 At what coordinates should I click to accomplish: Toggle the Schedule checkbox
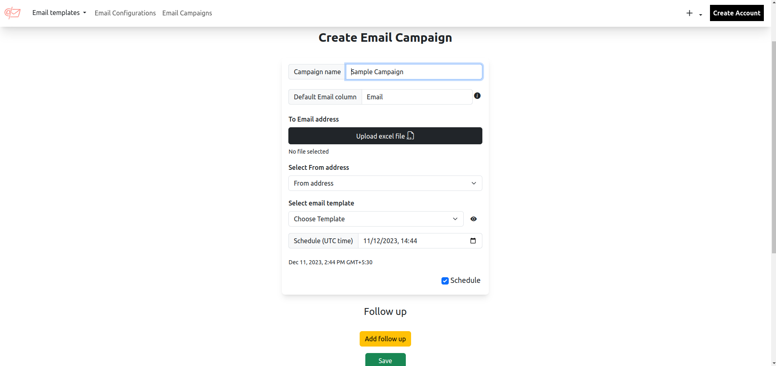pos(445,281)
